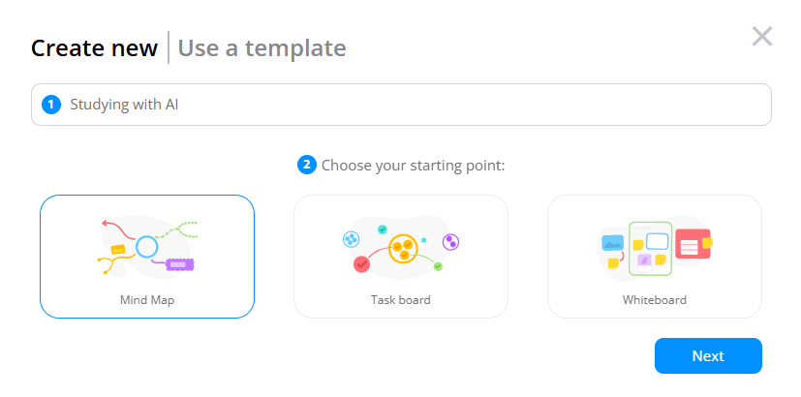The image size is (801, 397).
Task: Choose the Task board label option
Action: pos(401,300)
